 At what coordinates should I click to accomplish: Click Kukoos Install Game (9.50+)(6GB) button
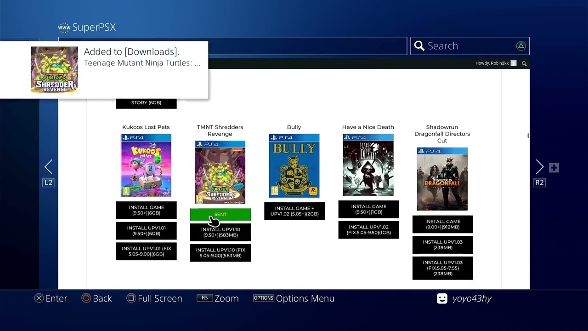[x=146, y=210]
